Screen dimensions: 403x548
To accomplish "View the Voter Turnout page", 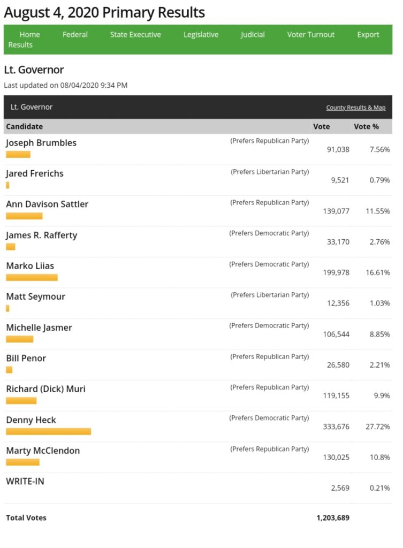I will 310,35.
